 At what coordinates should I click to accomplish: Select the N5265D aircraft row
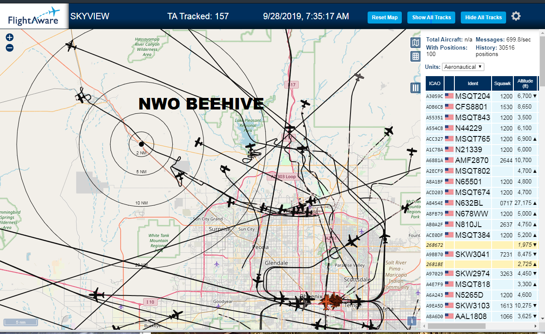(x=482, y=295)
